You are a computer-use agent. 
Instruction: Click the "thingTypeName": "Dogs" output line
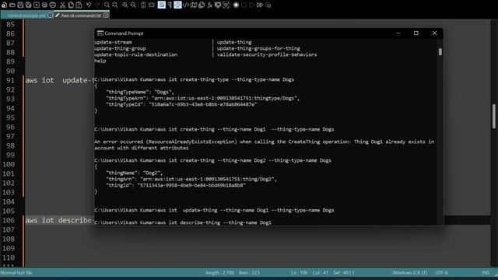(140, 92)
